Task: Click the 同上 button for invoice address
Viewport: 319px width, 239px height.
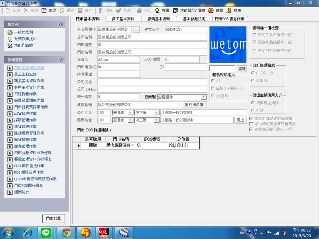Action: click(240, 120)
